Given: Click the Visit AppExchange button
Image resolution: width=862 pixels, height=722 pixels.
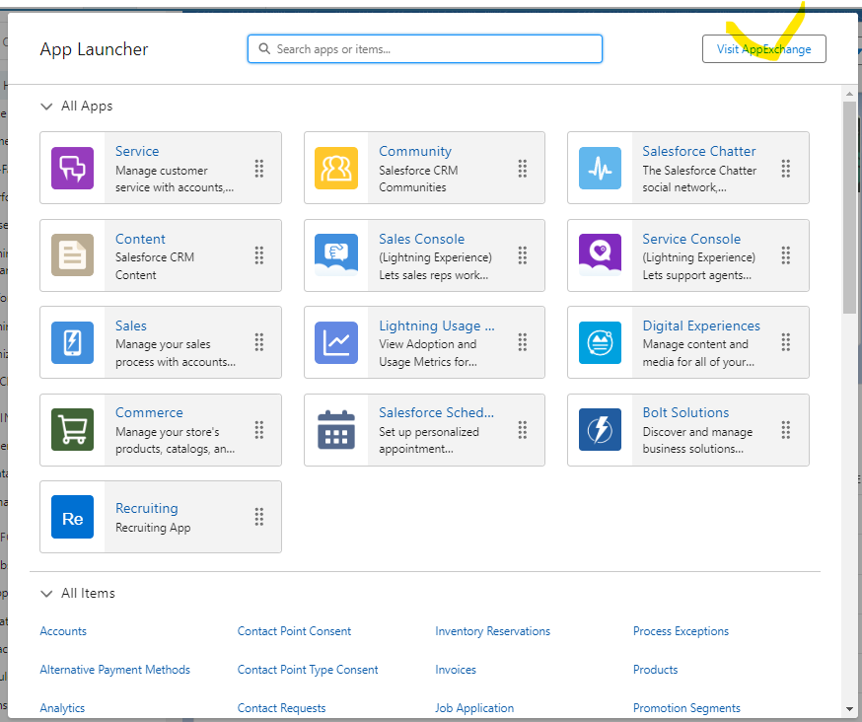Looking at the screenshot, I should [x=763, y=49].
